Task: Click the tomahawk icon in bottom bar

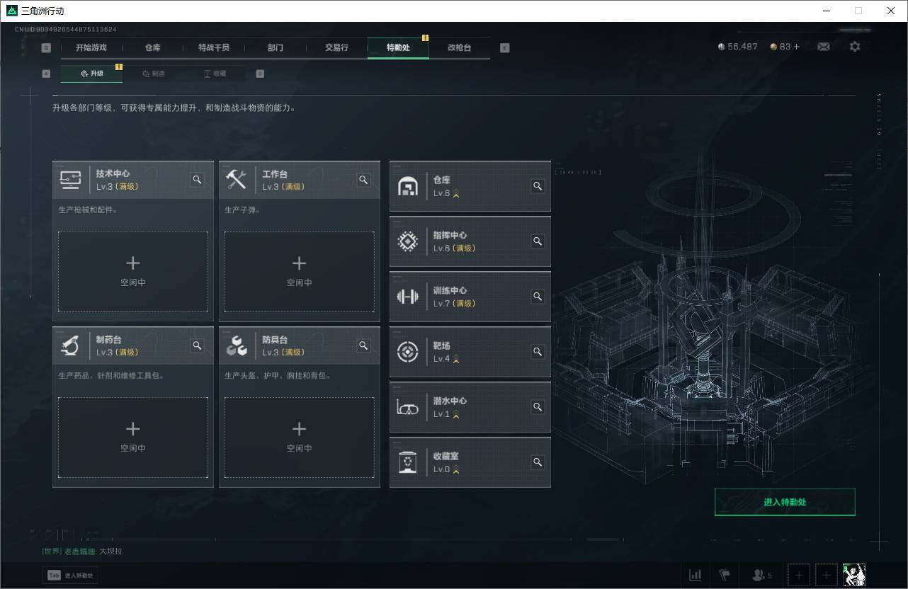Action: pyautogui.click(x=725, y=575)
